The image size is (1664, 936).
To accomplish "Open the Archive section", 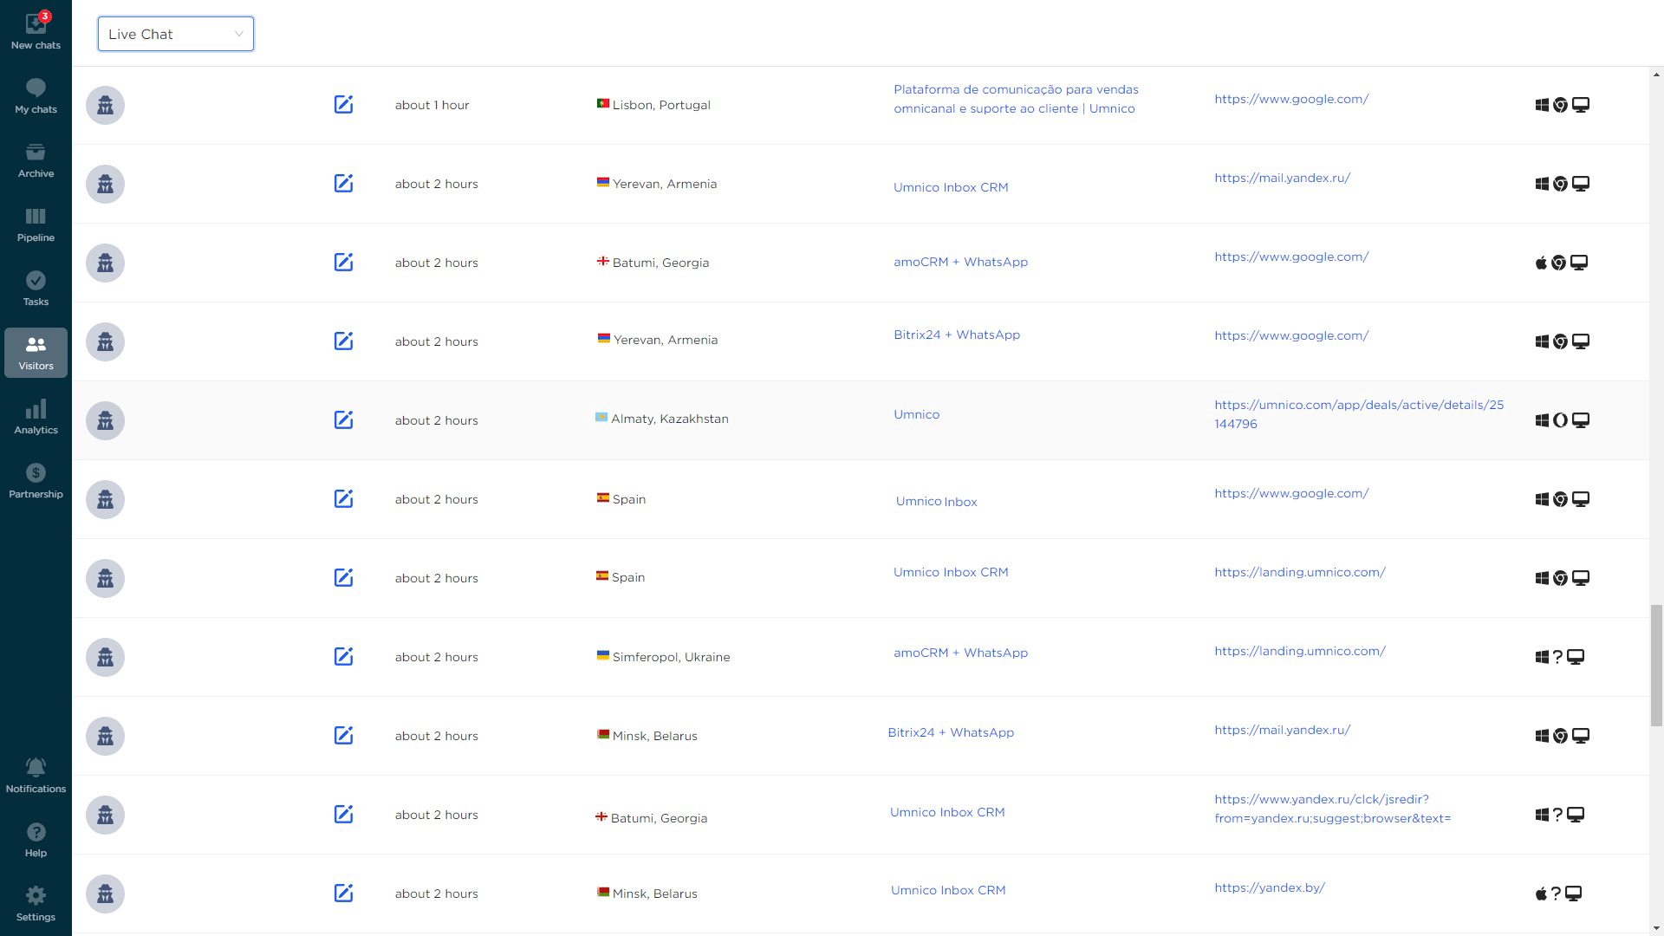I will click(x=36, y=160).
